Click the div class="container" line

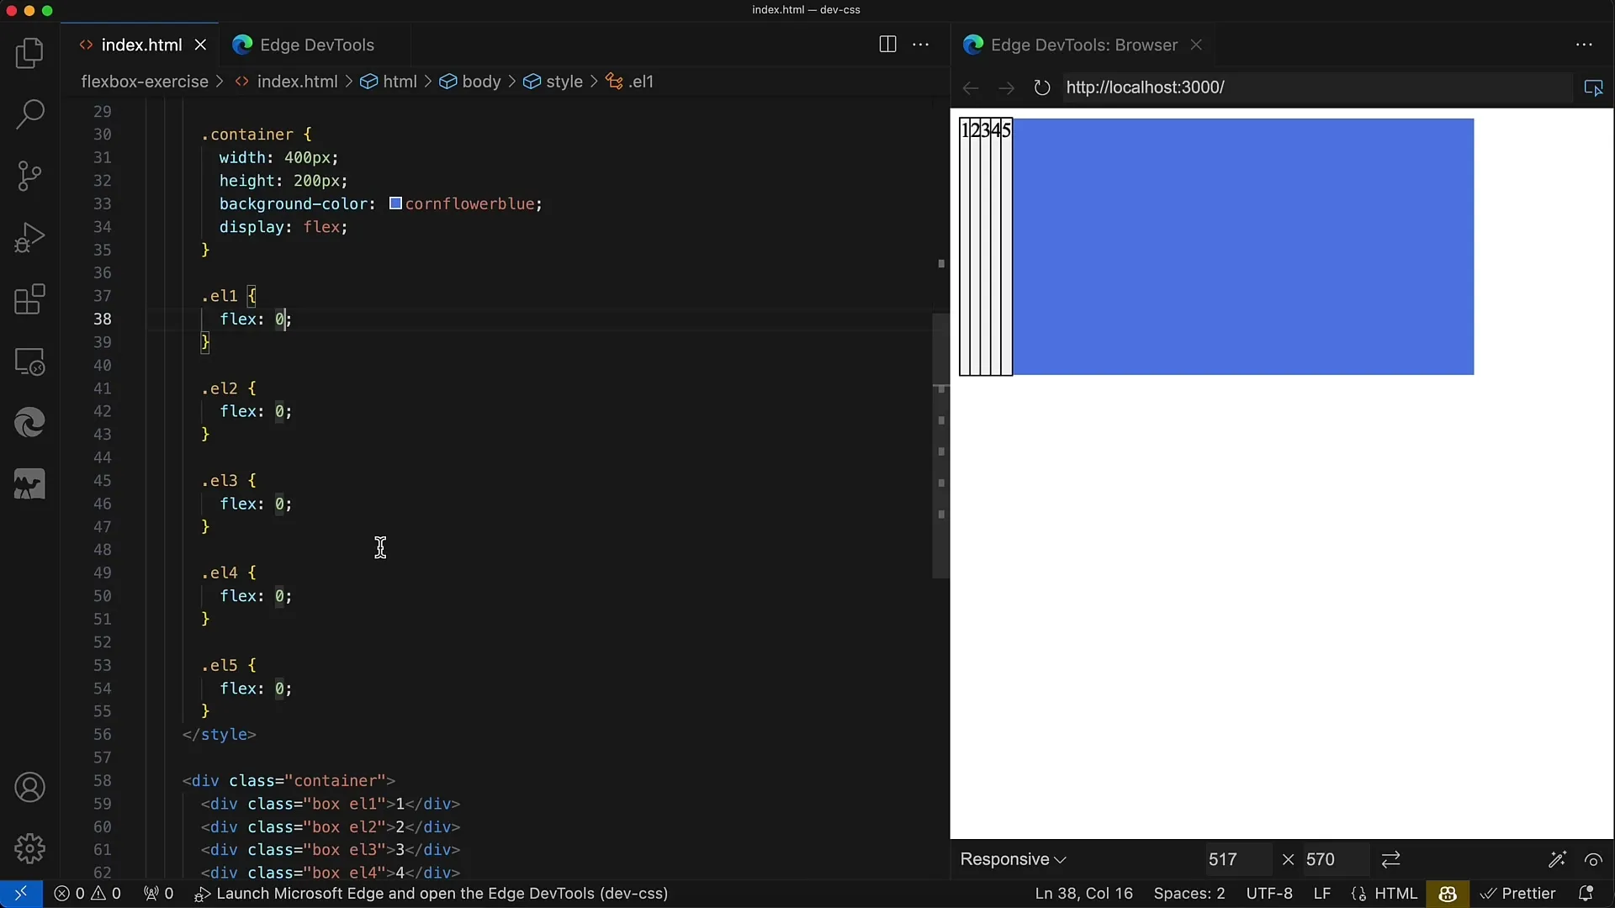pos(289,780)
